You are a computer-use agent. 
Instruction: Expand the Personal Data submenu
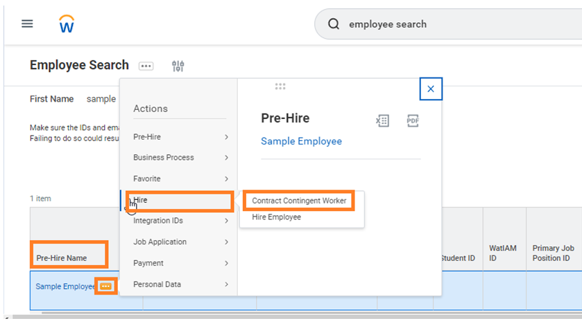180,284
